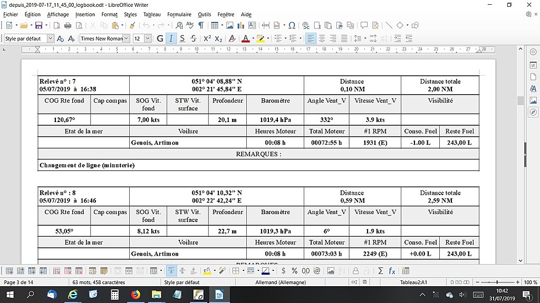
Task: Toggle strikethrough formatting
Action: tap(194, 38)
